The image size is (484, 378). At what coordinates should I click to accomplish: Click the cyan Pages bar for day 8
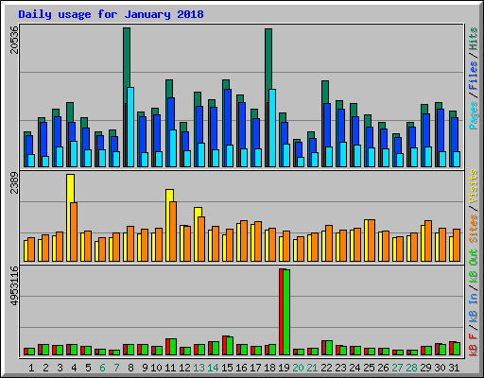pos(130,128)
